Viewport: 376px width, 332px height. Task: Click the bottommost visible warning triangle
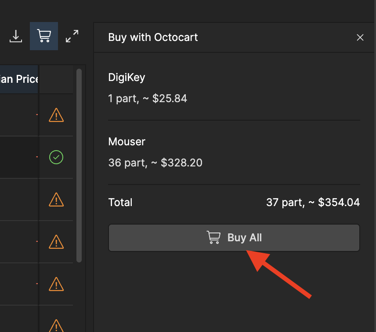tap(56, 326)
